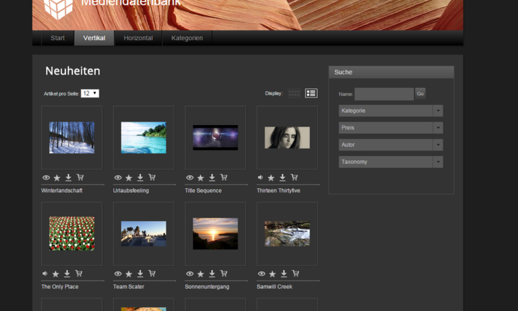Download The Only Place item
This screenshot has height=311, width=518.
click(x=67, y=274)
